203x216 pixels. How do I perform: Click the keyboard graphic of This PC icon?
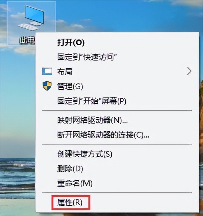(29, 27)
